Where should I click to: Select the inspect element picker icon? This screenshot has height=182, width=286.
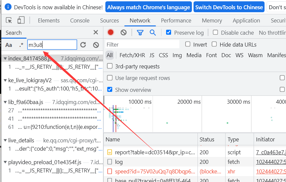9,20
